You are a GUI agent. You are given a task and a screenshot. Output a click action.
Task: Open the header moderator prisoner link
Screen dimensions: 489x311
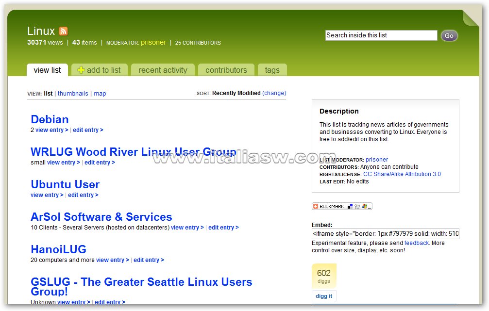pos(153,42)
